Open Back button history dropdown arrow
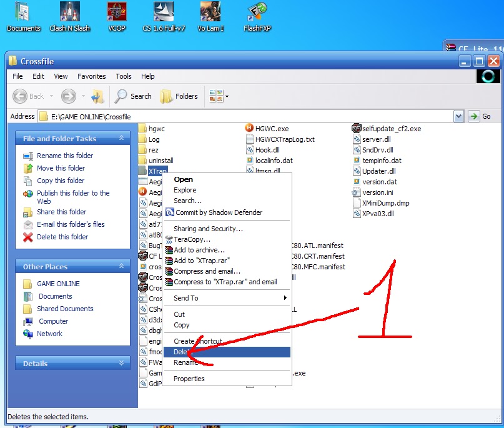This screenshot has width=504, height=428. (x=51, y=96)
